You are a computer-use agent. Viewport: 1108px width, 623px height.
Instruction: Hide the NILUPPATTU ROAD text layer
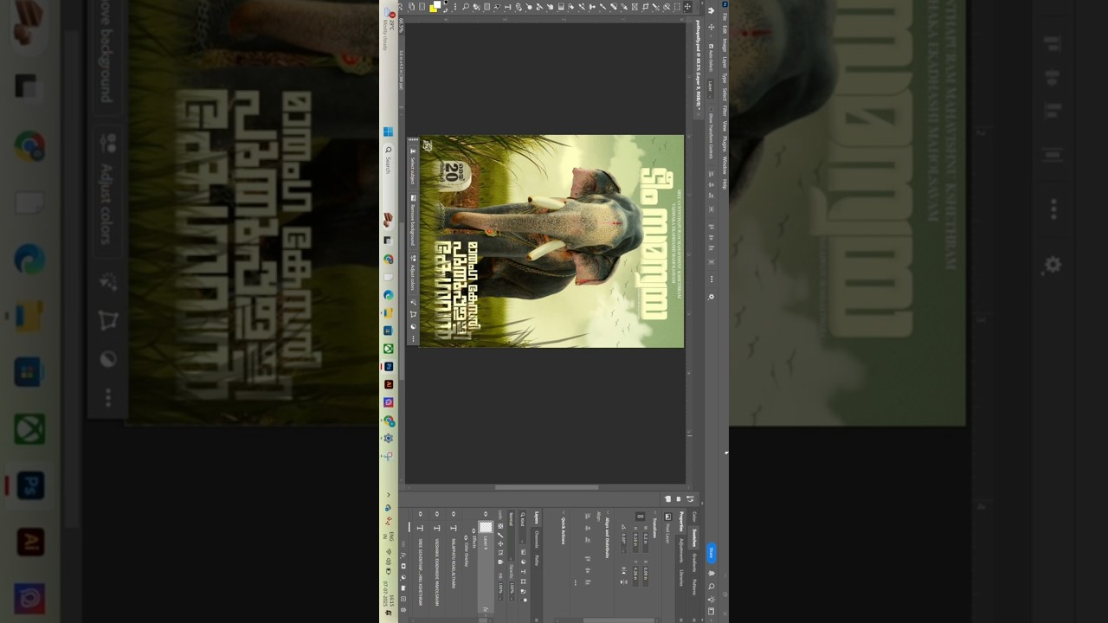pyautogui.click(x=453, y=514)
